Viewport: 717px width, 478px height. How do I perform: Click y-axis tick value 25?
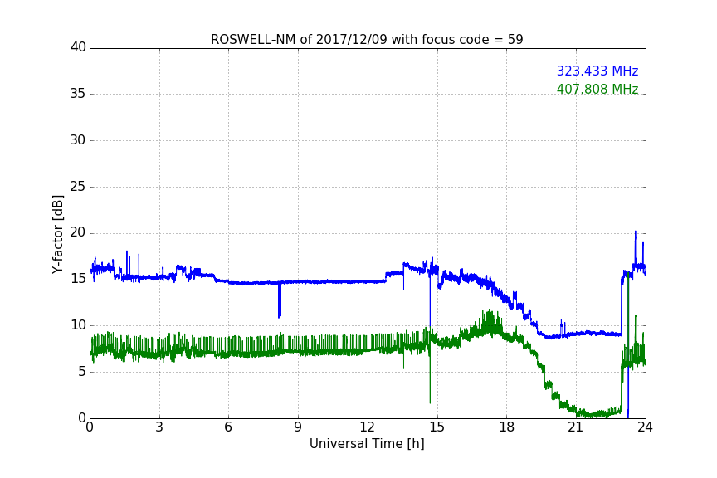78,187
